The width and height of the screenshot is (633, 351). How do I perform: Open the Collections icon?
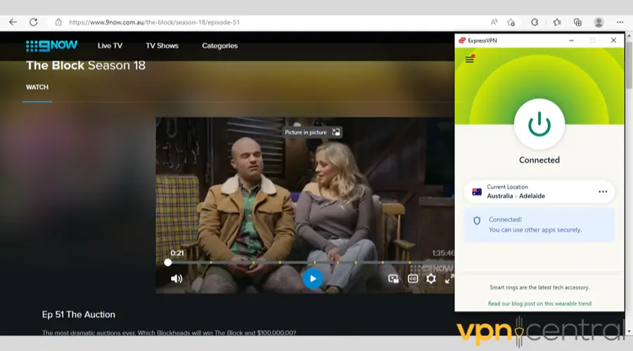(x=577, y=22)
